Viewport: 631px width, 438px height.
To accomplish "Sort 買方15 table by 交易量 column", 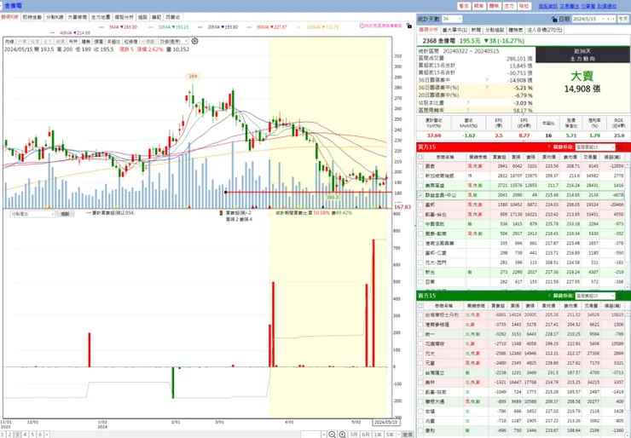I will click(x=590, y=157).
